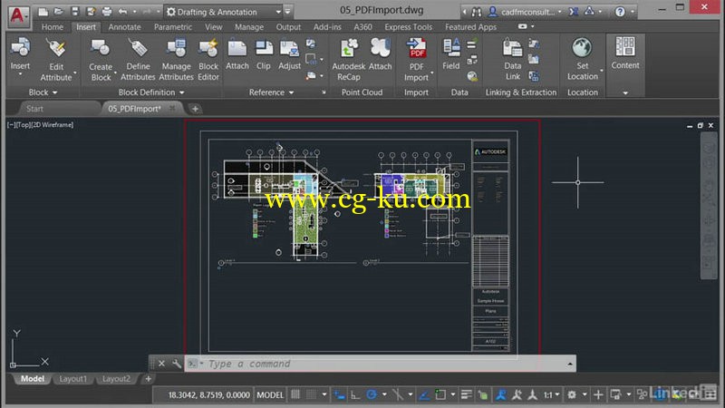Screen dimensions: 725x408
Task: Toggle ortho mode in status bar
Action: pyautogui.click(x=355, y=394)
